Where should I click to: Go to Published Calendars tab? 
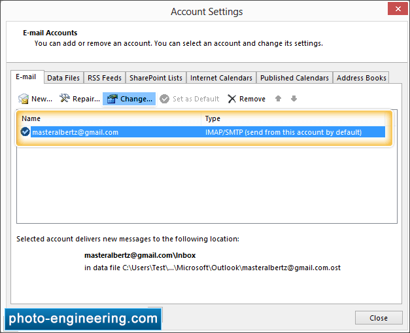coord(294,78)
